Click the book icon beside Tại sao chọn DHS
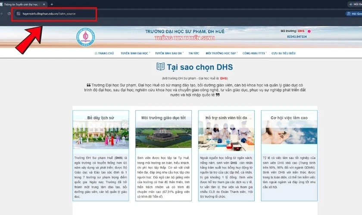 pos(160,67)
